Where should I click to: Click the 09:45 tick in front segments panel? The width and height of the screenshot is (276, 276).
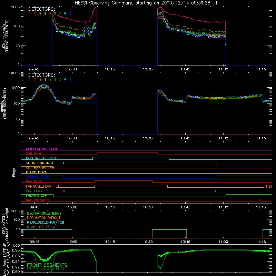(x=34, y=69)
